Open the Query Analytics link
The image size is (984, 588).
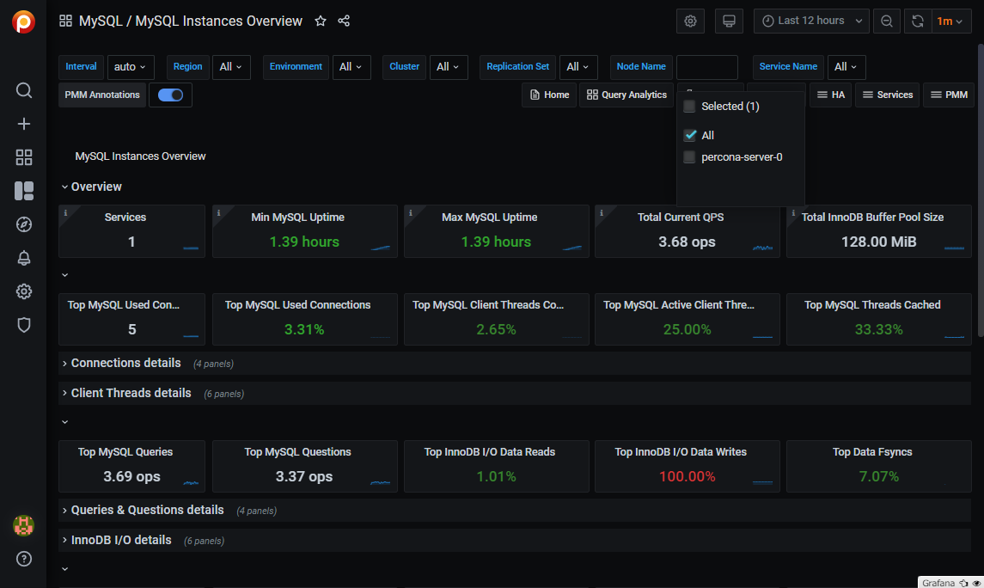point(626,95)
